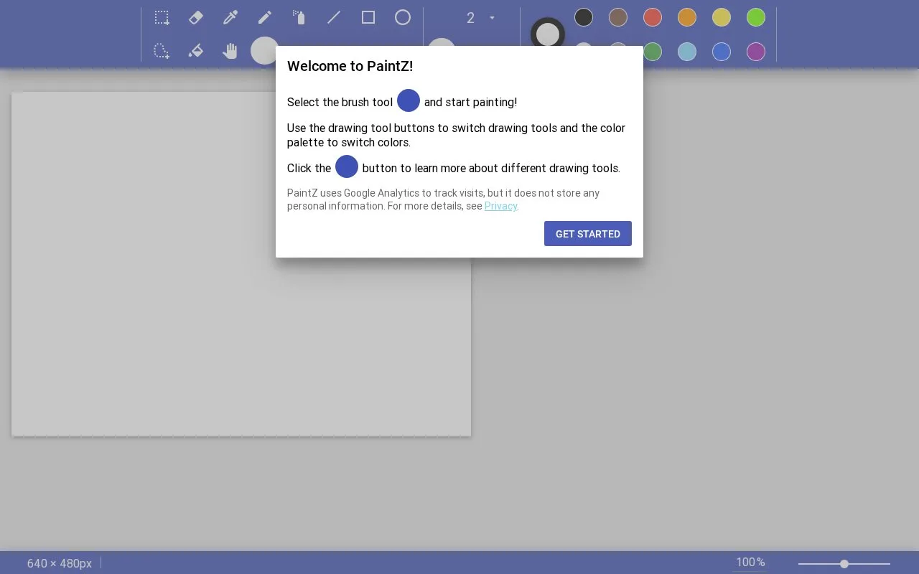The height and width of the screenshot is (574, 919).
Task: Pick the brown color swatch
Action: (618, 17)
